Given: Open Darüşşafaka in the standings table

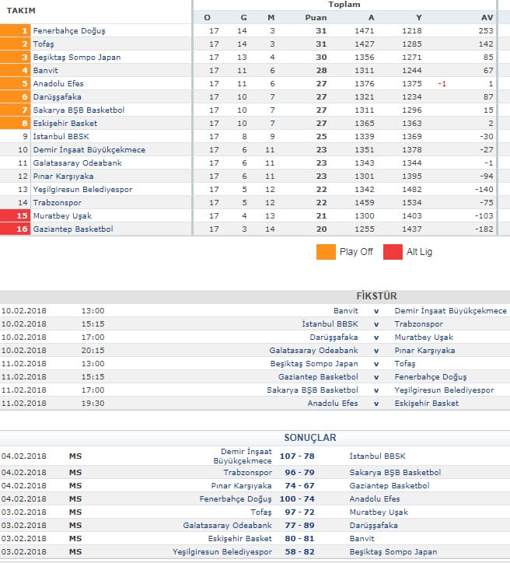Looking at the screenshot, I should tap(57, 97).
